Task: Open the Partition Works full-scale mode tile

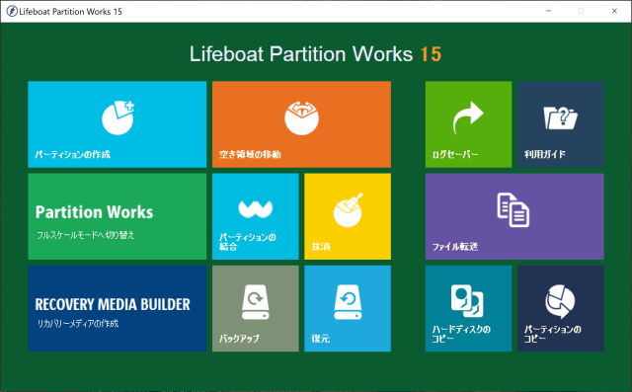Action: tap(118, 216)
